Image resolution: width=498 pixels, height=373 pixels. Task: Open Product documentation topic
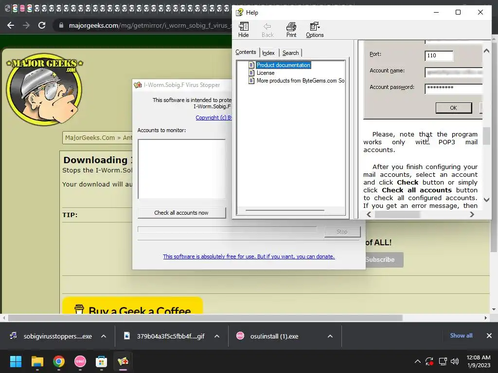[284, 65]
